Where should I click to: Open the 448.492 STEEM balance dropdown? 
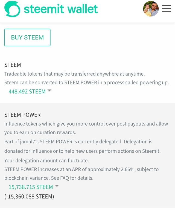point(27,92)
